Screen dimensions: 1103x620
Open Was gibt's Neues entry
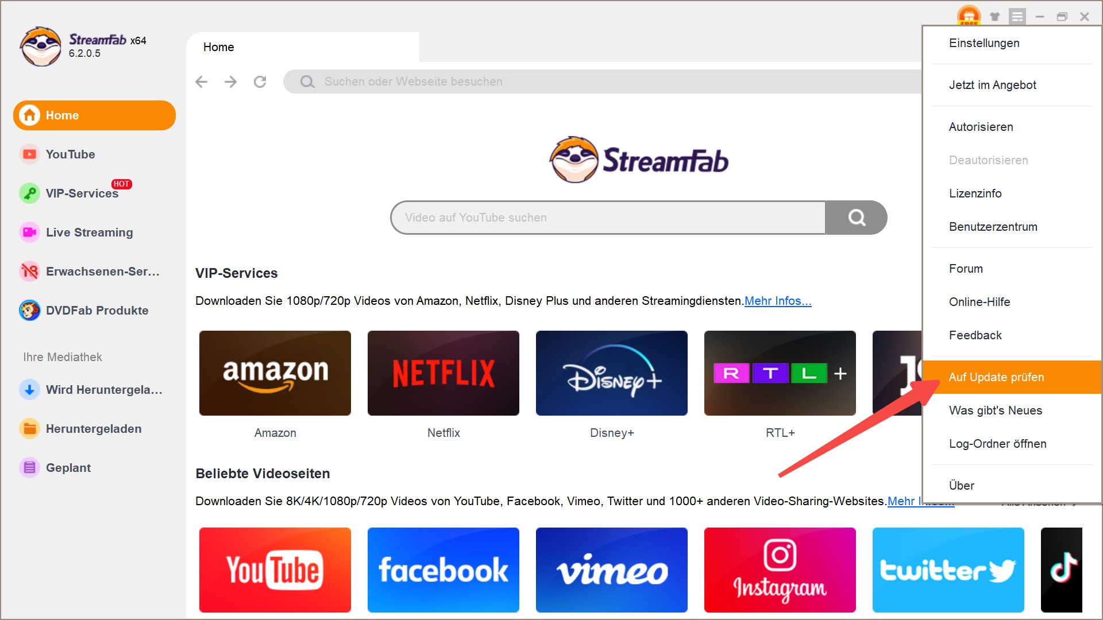coord(1012,410)
